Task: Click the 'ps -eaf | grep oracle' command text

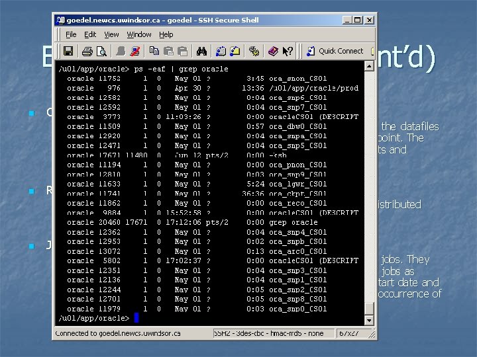Action: click(181, 69)
